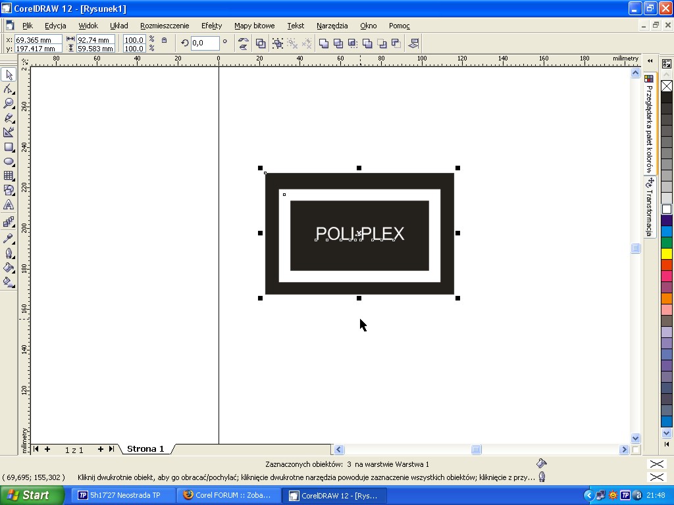Choose the Rectangle tool
The image size is (674, 505).
pyautogui.click(x=9, y=147)
